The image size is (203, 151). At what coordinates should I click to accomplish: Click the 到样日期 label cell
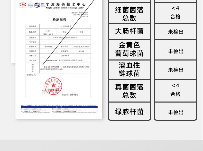[x=33, y=56]
